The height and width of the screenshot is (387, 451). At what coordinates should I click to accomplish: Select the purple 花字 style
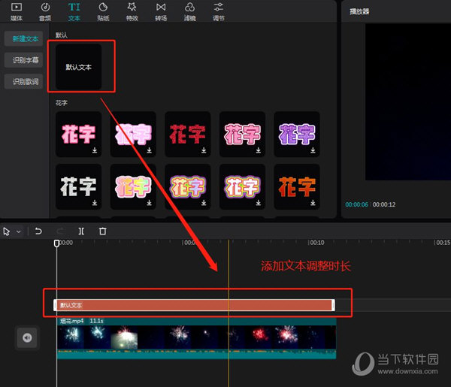pyautogui.click(x=297, y=135)
